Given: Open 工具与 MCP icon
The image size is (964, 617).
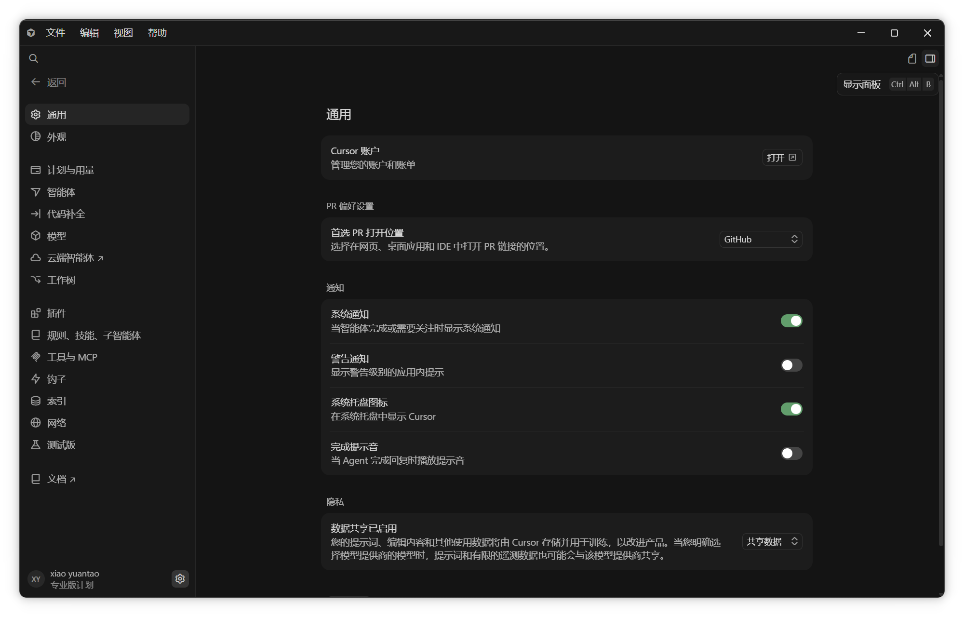Looking at the screenshot, I should [36, 357].
